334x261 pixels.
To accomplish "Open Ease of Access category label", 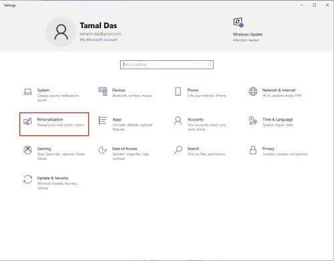I will point(124,149).
